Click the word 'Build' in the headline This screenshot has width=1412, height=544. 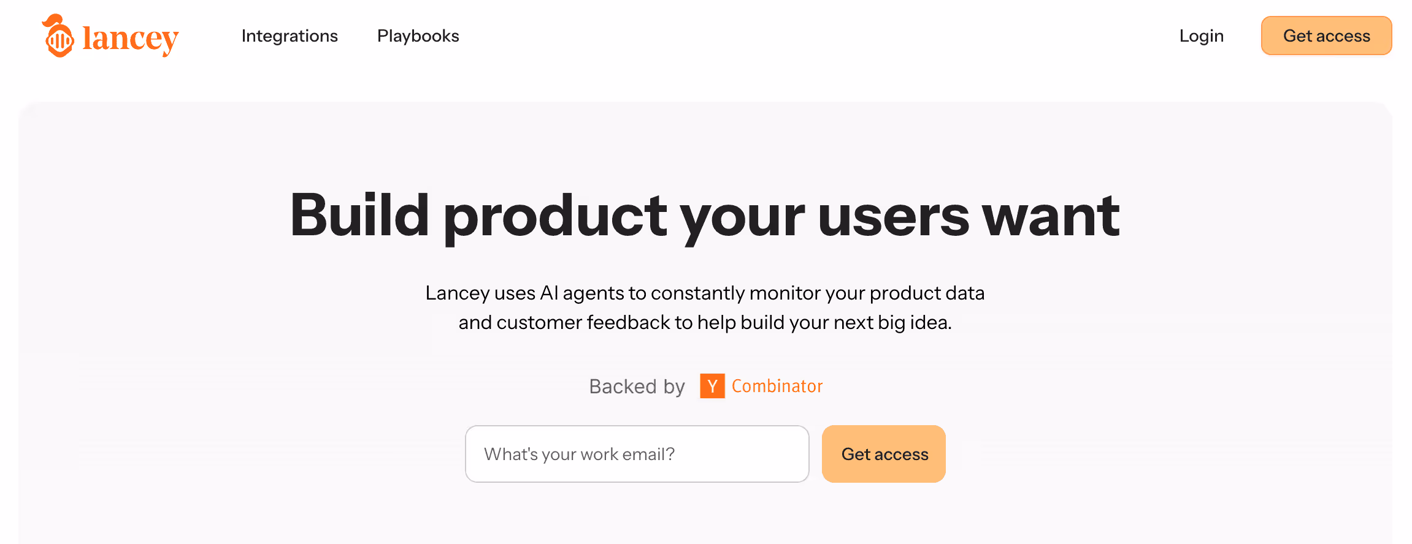pyautogui.click(x=359, y=216)
